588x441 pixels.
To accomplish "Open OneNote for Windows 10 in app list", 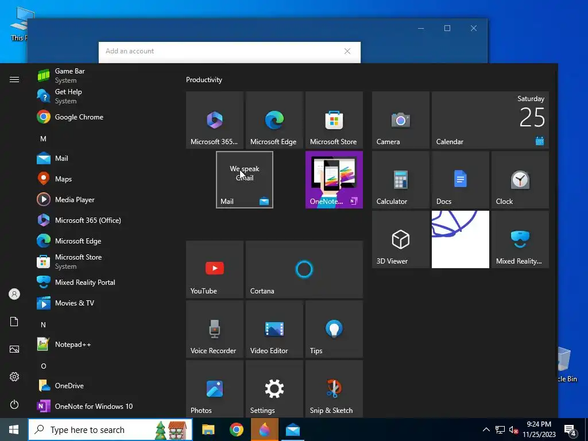I will [x=103, y=406].
